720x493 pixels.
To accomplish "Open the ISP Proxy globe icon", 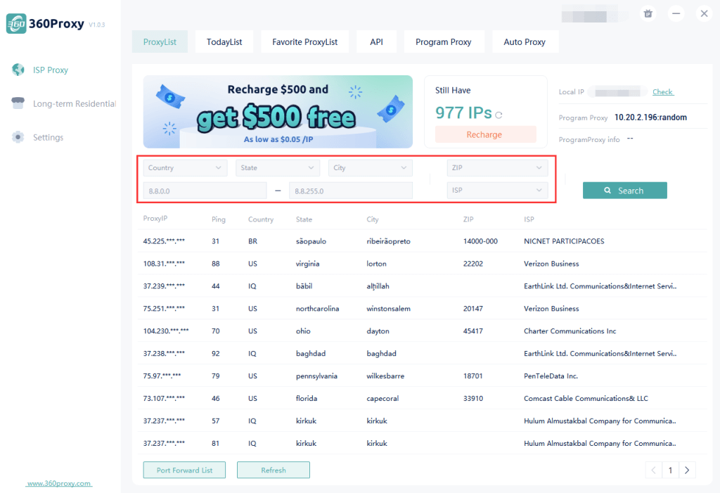I will 18,70.
